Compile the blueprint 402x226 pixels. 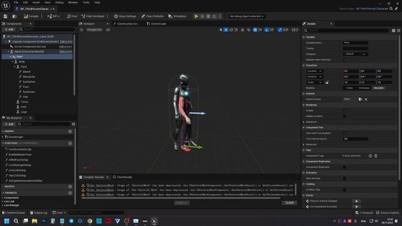(x=31, y=16)
